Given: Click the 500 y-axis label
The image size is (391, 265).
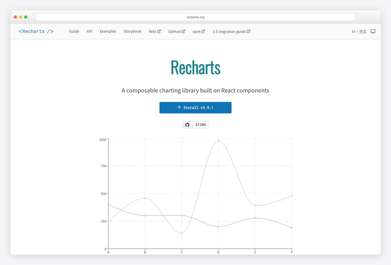Looking at the screenshot, I should coord(103,194).
